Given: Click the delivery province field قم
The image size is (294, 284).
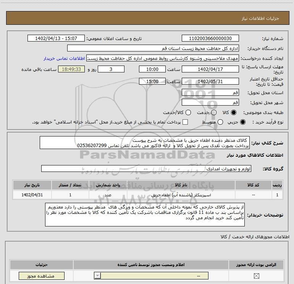Looking at the screenshot, I should (x=210, y=93).
